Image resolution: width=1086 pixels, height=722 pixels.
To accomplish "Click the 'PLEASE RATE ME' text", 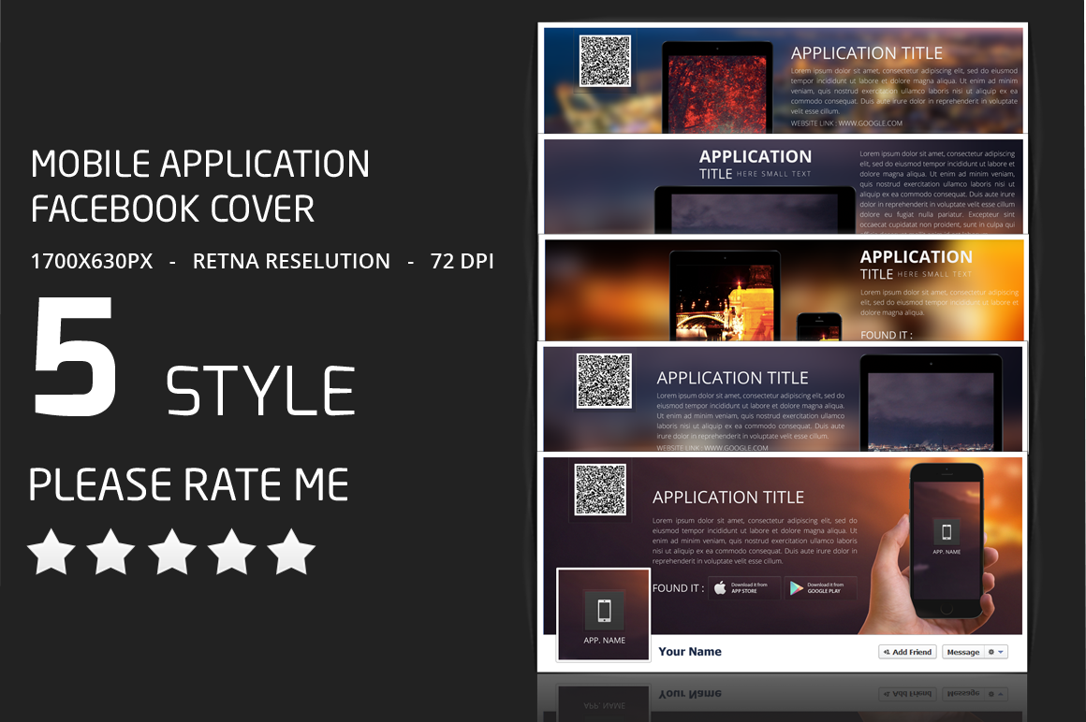I will click(x=188, y=485).
